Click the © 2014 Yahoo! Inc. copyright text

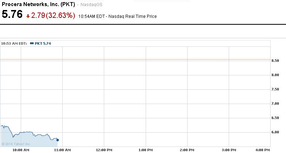(x=16, y=144)
